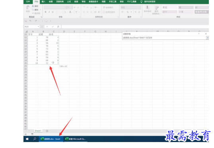The height and width of the screenshot is (148, 214).
Task: Click fill color bucket swatch
Action: [65, 12]
